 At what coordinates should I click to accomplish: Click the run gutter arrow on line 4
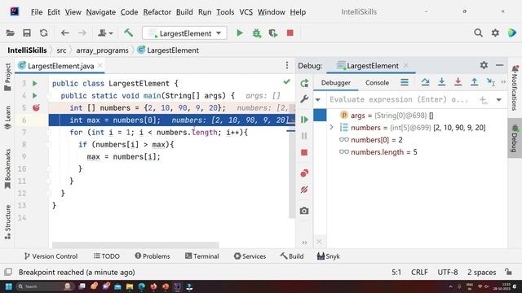(x=35, y=96)
